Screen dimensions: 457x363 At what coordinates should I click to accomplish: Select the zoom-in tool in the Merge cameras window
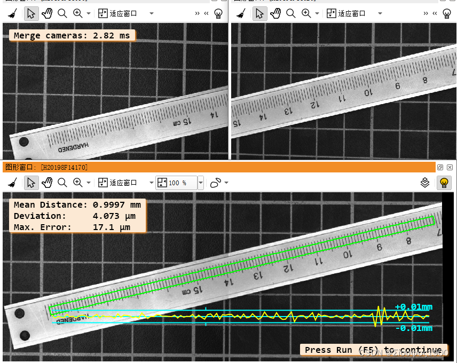[x=78, y=13]
